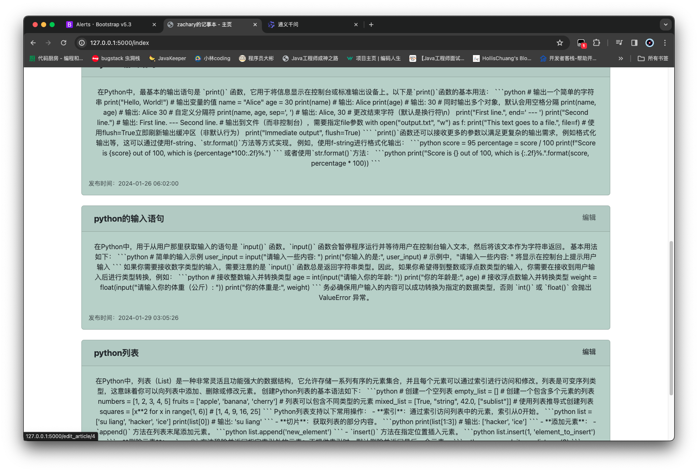
Task: Close the 通义千问 tab
Action: [x=356, y=25]
